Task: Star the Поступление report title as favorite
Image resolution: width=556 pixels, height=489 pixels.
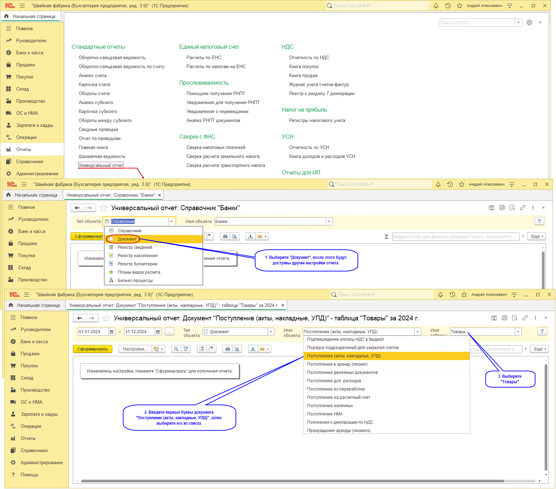Action: click(x=106, y=318)
